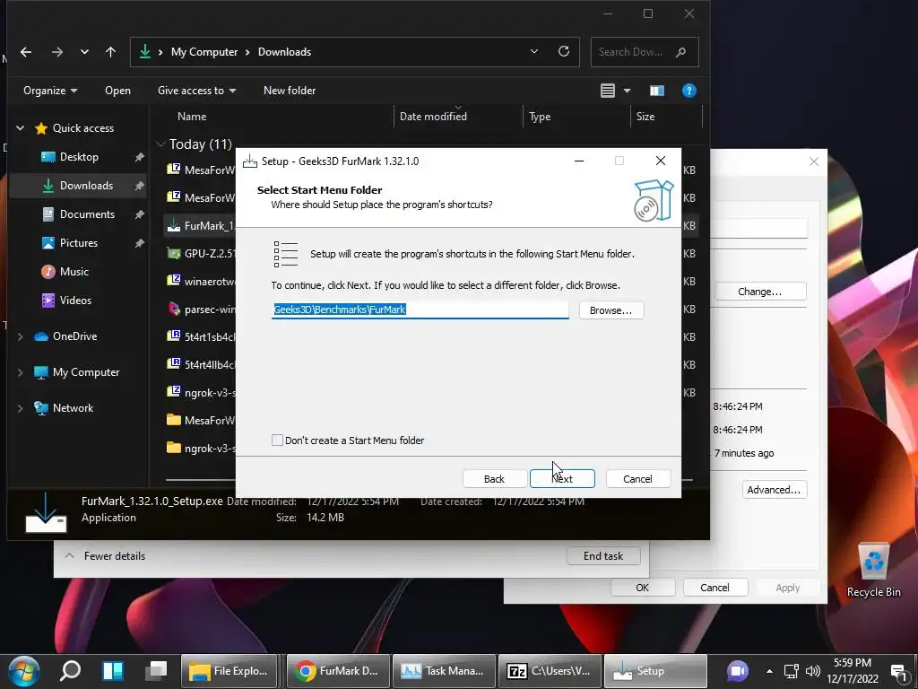Collapse the Quick access tree

tap(21, 127)
